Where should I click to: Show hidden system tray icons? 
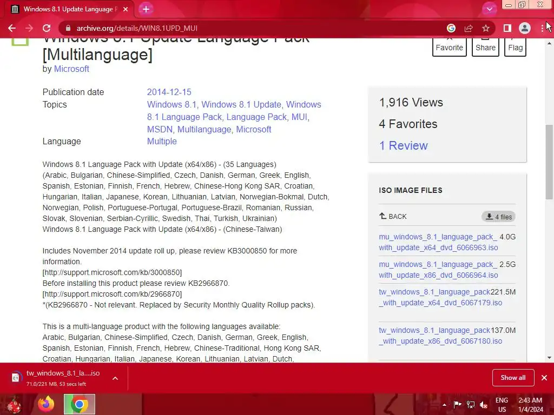coord(444,405)
